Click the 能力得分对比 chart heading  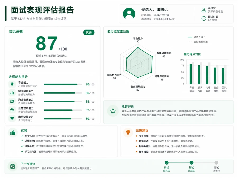click(192, 54)
